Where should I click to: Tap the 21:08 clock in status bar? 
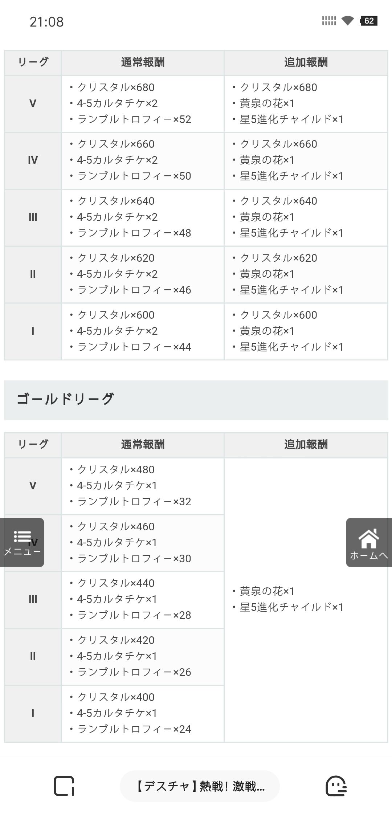pyautogui.click(x=46, y=22)
